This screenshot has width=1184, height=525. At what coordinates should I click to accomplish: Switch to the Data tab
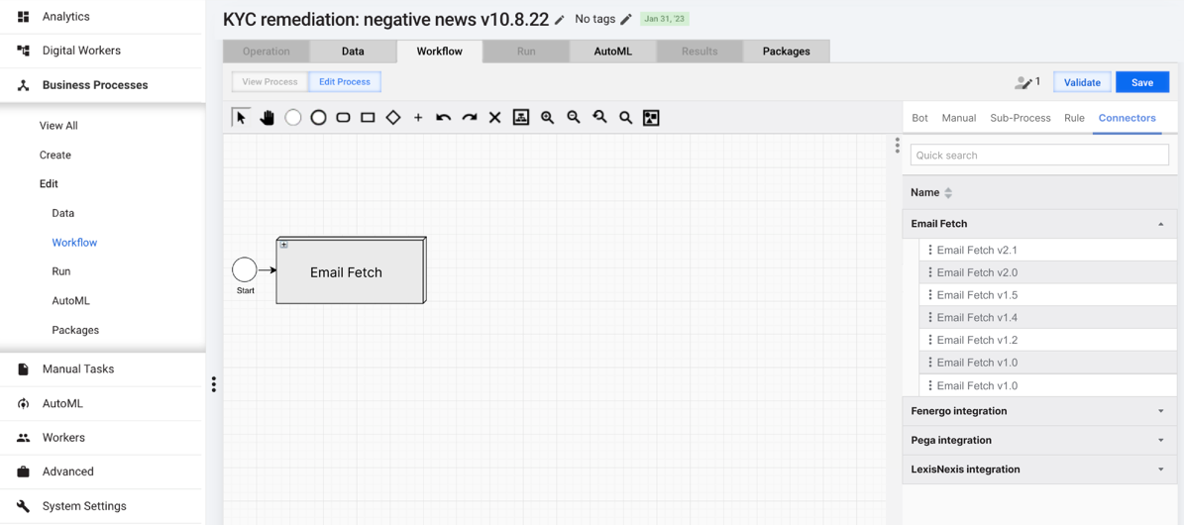click(x=353, y=52)
